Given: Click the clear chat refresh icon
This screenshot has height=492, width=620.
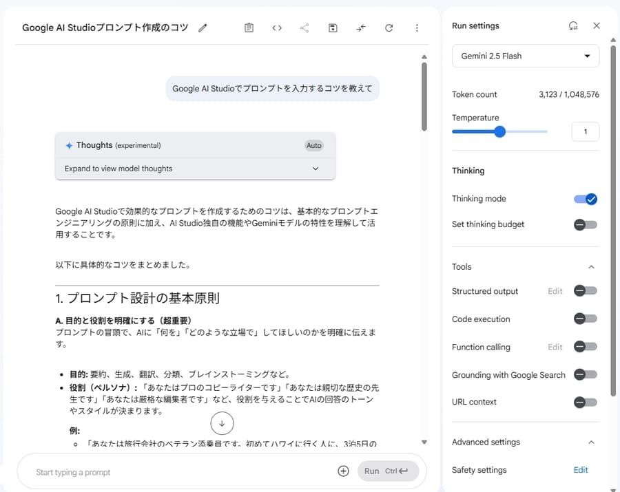Looking at the screenshot, I should click(x=389, y=28).
